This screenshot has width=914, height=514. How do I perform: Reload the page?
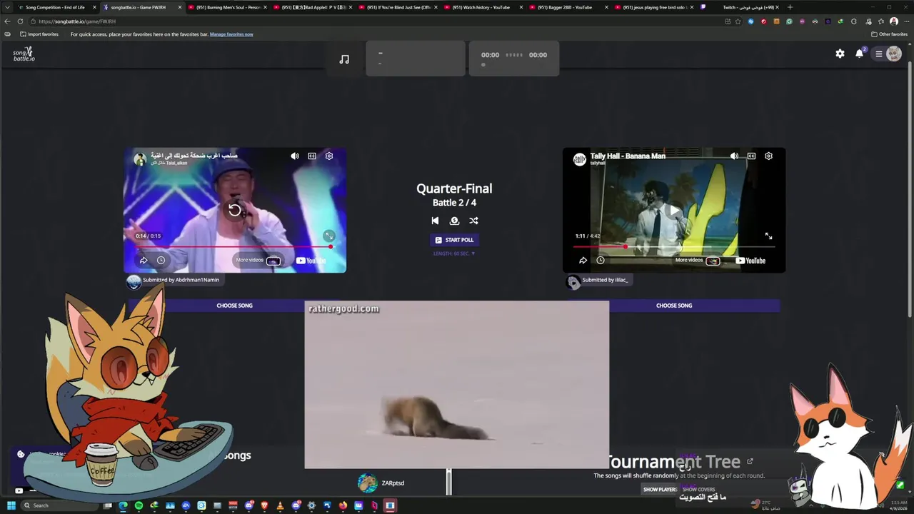tap(20, 21)
